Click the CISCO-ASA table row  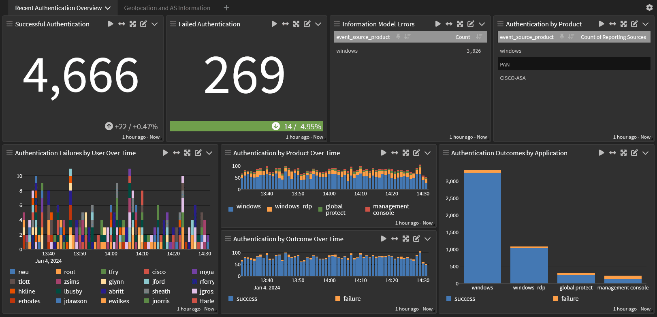pos(574,78)
